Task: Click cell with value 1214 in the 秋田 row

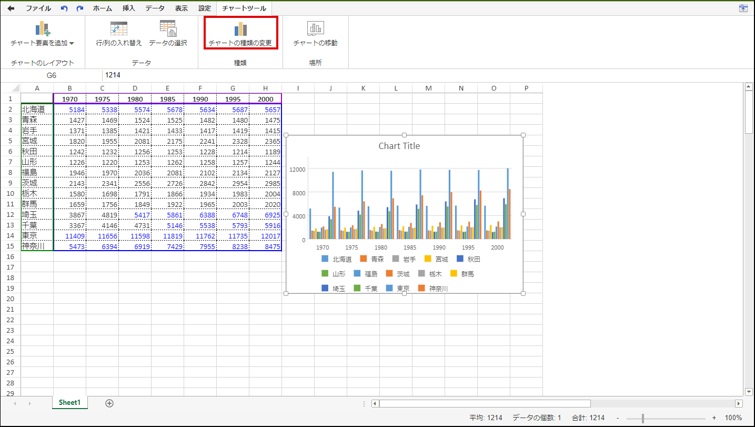Action: tap(233, 151)
